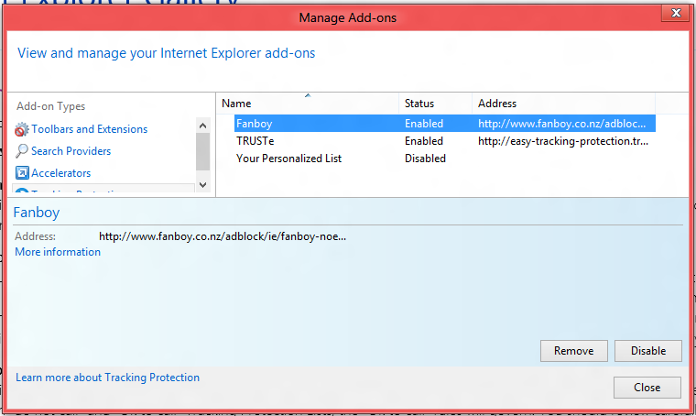Close the Manage Add-ons window
This screenshot has height=416, width=696.
coord(676,13)
